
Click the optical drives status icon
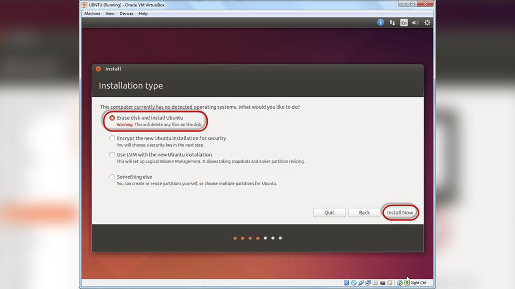tap(353, 283)
